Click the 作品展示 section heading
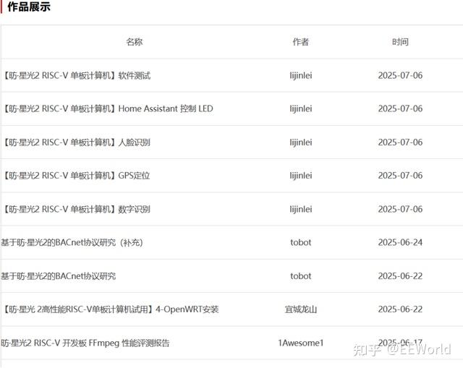Screen dimensions: 463x368 (29, 7)
